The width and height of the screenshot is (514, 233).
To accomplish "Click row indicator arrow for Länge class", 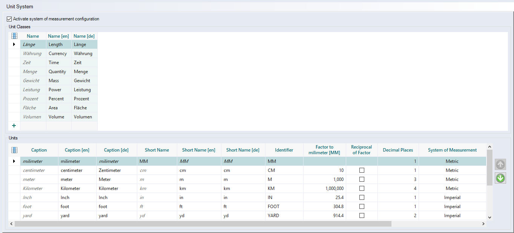I will pyautogui.click(x=14, y=44).
